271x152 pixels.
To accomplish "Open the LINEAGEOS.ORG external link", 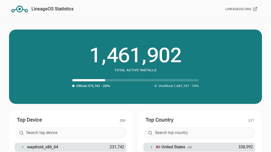I will coord(241,9).
